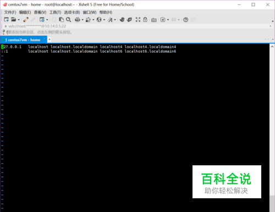Click the ::1 address in terminal
This screenshot has height=212, width=275.
pos(4,51)
